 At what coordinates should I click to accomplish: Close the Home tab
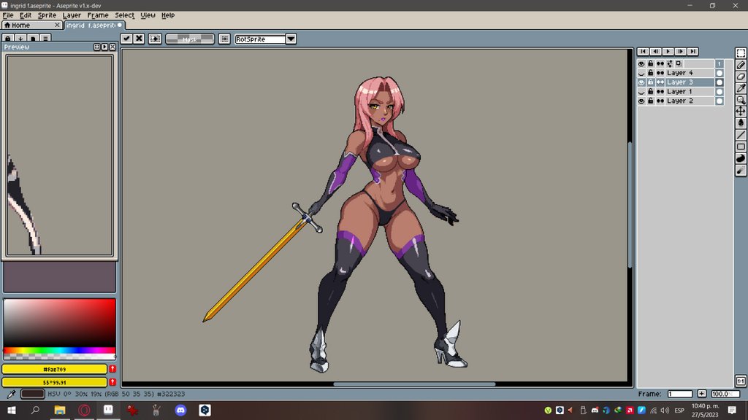[57, 26]
